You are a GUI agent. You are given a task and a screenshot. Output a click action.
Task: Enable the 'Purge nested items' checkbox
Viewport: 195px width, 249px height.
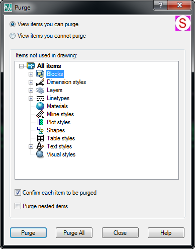pos(18,206)
